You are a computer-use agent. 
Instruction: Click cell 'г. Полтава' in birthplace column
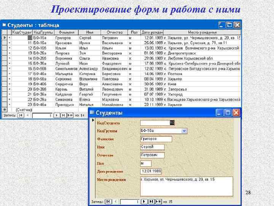coord(202,74)
